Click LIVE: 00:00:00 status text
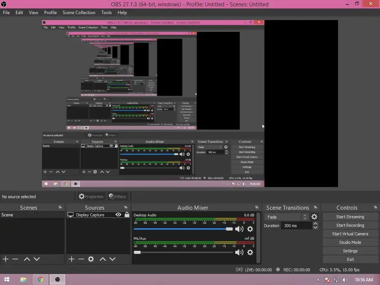The width and height of the screenshot is (380, 285). pos(258,270)
